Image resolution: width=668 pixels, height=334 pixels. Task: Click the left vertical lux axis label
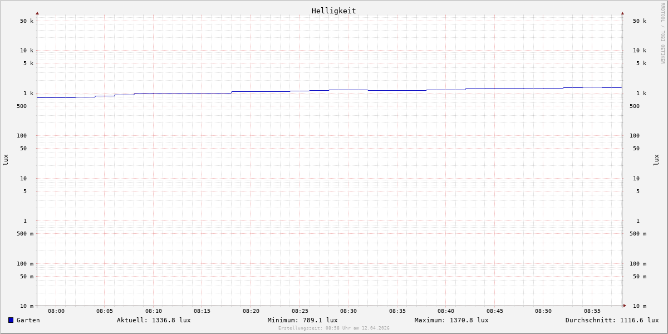(x=6, y=160)
